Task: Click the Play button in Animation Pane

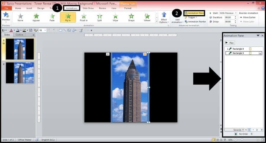Action: click(x=230, y=43)
